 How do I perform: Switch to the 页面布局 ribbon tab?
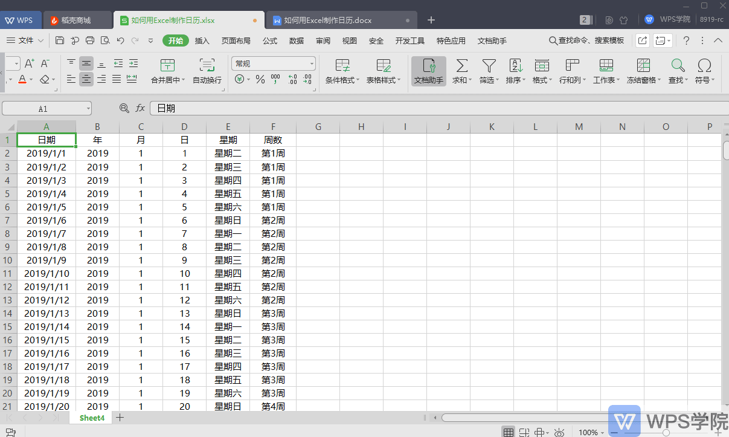pos(236,40)
